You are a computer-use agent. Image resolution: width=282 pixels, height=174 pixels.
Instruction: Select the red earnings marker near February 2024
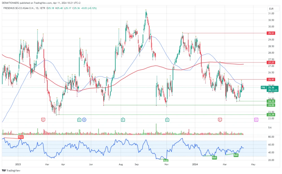tap(220, 119)
